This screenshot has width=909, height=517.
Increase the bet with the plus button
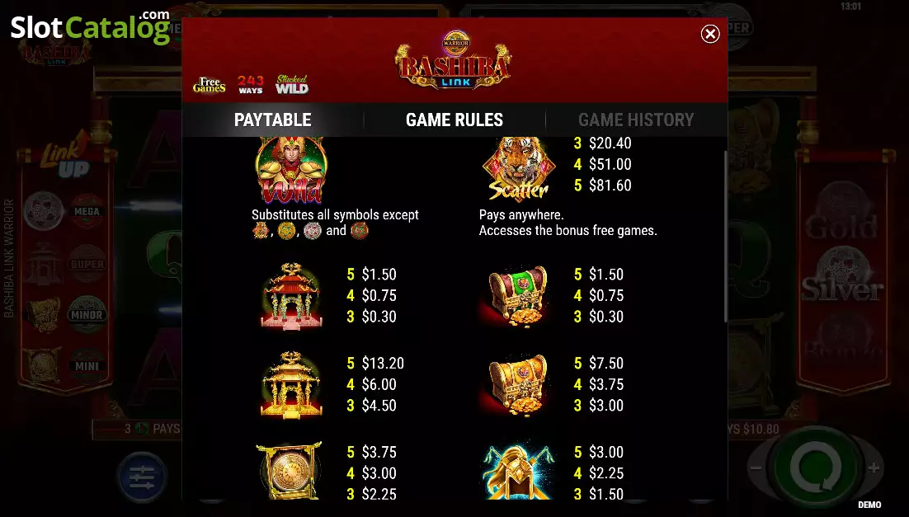[x=874, y=468]
